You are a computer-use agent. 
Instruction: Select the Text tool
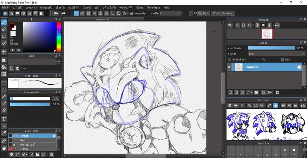pyautogui.click(x=4, y=119)
